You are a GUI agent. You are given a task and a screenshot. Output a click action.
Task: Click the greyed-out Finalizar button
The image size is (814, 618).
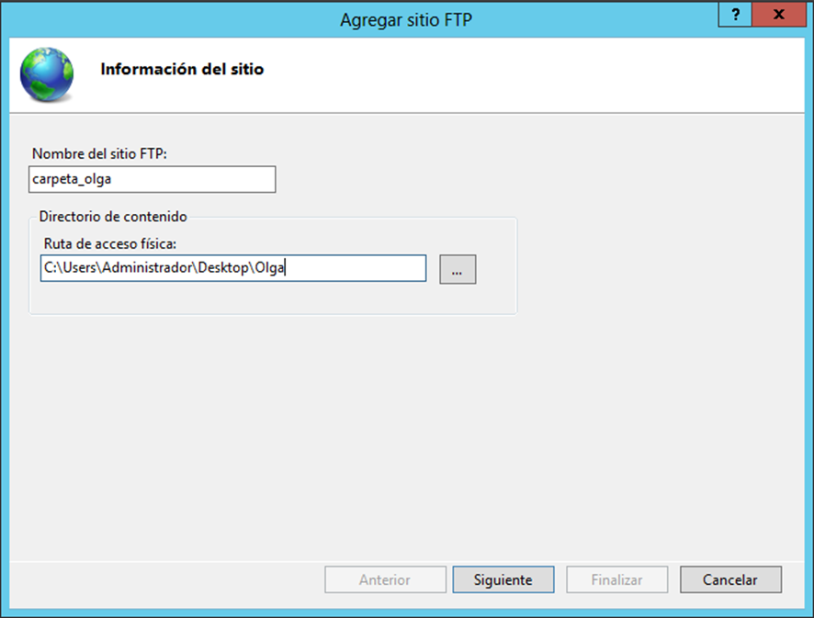click(x=616, y=579)
